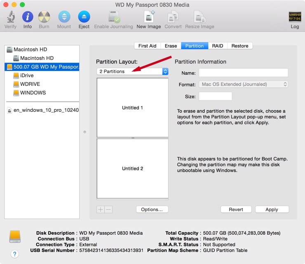This screenshot has width=305, height=264.
Task: Select the Untitled 1 partition
Action: [132, 108]
